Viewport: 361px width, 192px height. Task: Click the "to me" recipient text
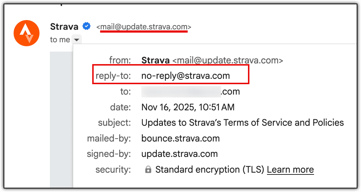(x=60, y=40)
